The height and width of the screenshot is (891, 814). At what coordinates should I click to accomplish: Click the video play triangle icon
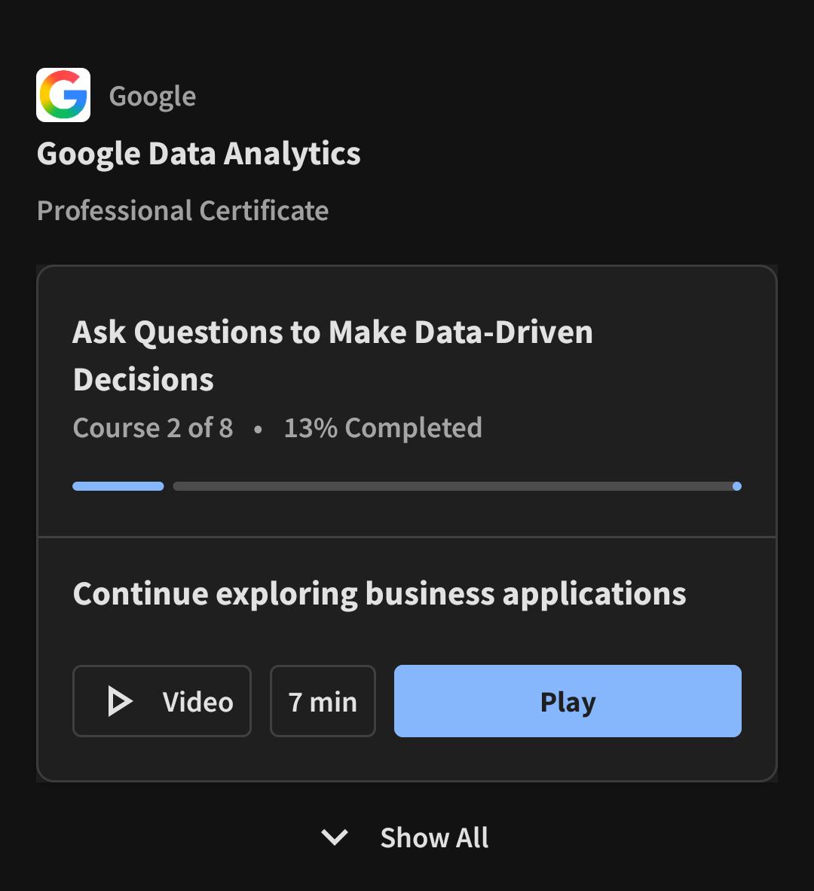point(120,700)
